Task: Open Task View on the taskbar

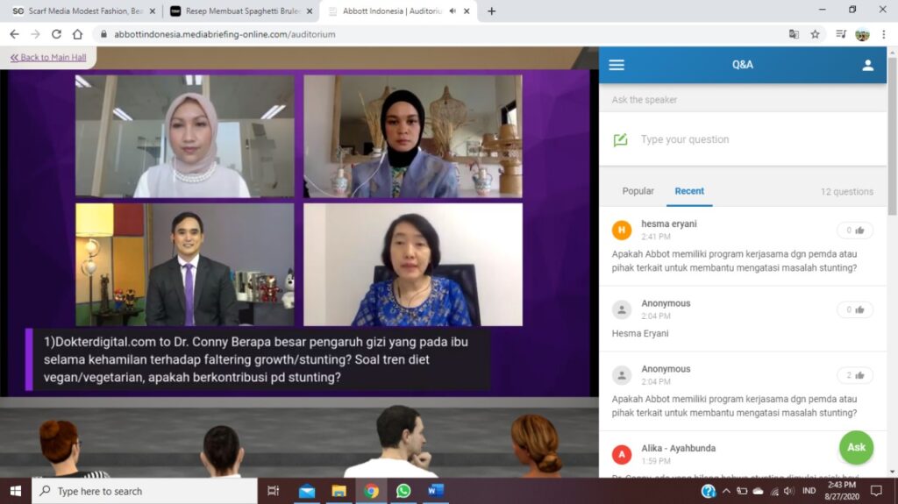Action: click(x=274, y=491)
